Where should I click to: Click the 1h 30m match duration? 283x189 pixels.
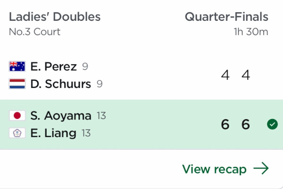point(251,32)
